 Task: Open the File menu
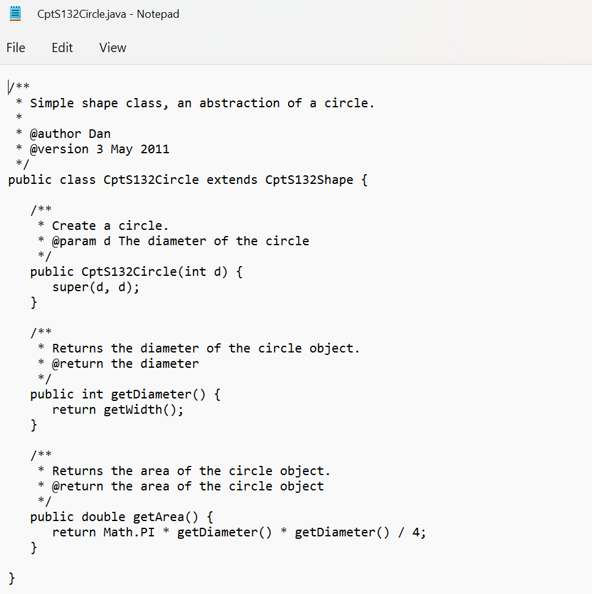click(x=15, y=47)
